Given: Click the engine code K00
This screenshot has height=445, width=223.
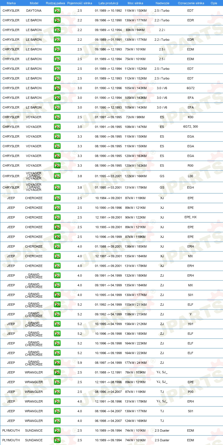Looking at the screenshot, I should (x=190, y=117).
